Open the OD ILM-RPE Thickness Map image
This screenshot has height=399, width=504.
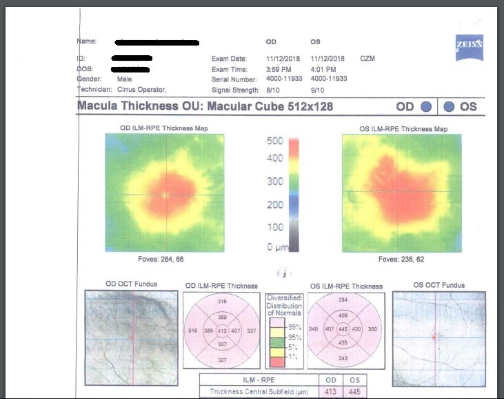coord(164,193)
